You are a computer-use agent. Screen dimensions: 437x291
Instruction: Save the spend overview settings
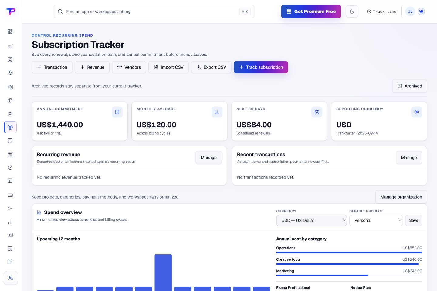414,220
